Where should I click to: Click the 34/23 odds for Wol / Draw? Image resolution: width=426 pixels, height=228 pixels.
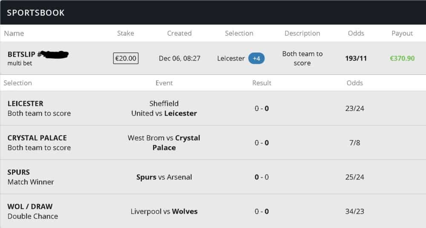tap(355, 211)
